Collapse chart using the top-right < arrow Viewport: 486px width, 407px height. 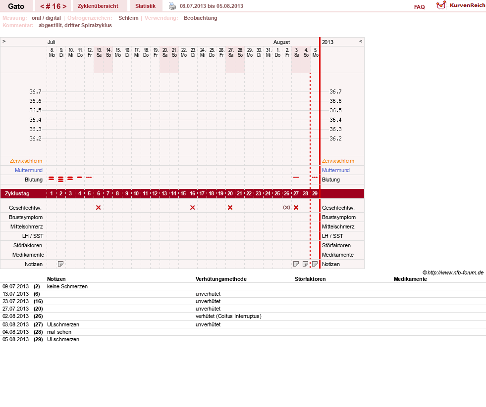click(361, 42)
